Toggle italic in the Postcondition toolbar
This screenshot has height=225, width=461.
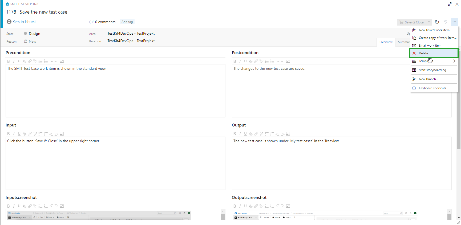point(240,62)
